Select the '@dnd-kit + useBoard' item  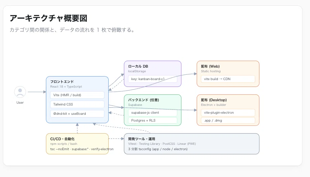click(77, 114)
